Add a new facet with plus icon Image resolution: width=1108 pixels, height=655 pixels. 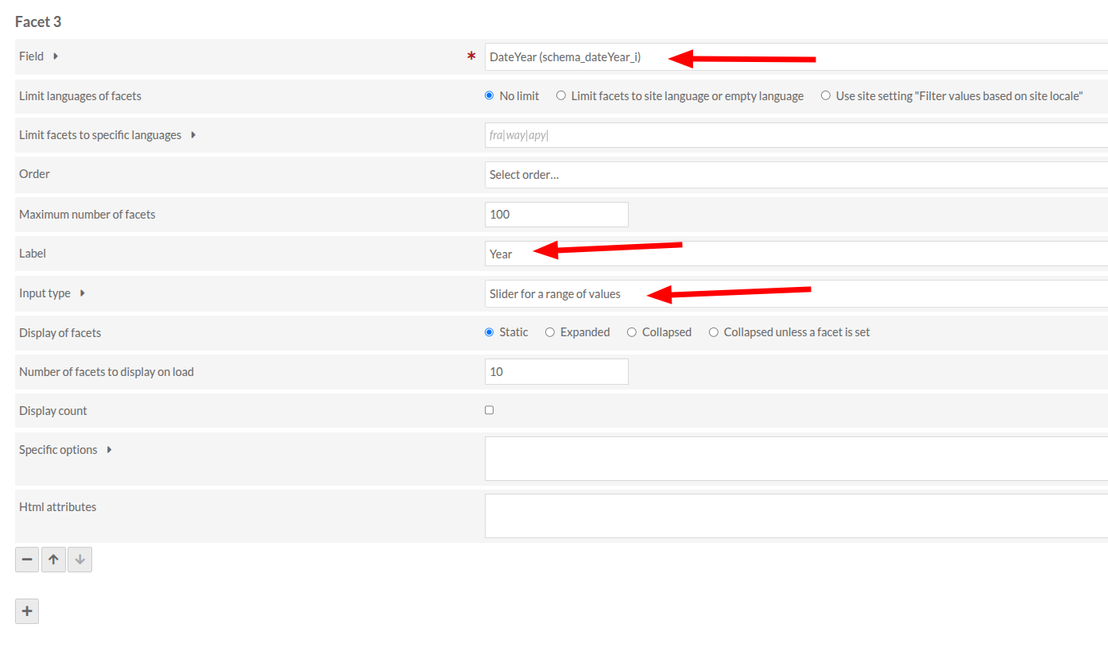(27, 611)
